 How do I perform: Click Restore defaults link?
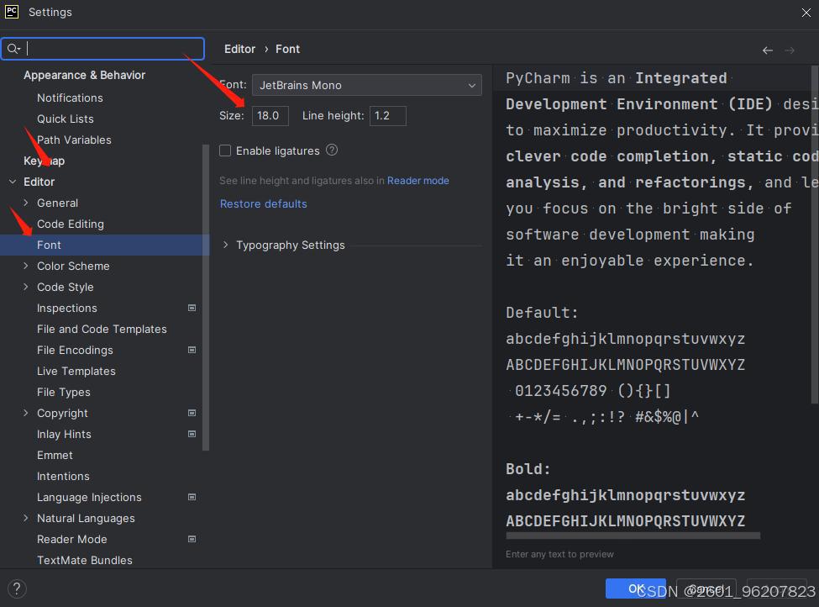tap(263, 204)
